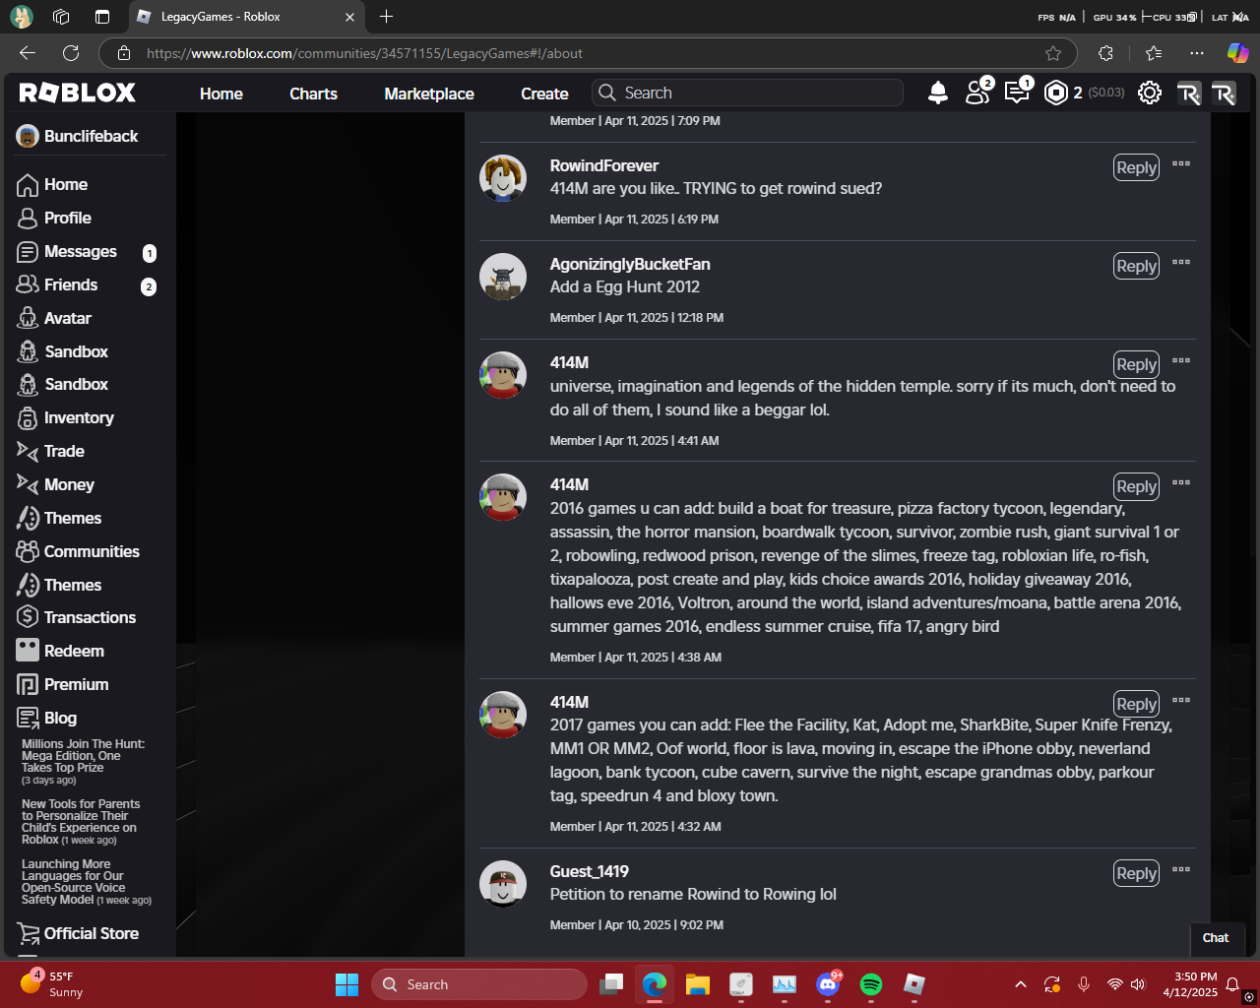Screen dimensions: 1260x1008
Task: Reply to AgonizinglyBucketFan's Egg Hunt post
Action: [x=1136, y=267]
